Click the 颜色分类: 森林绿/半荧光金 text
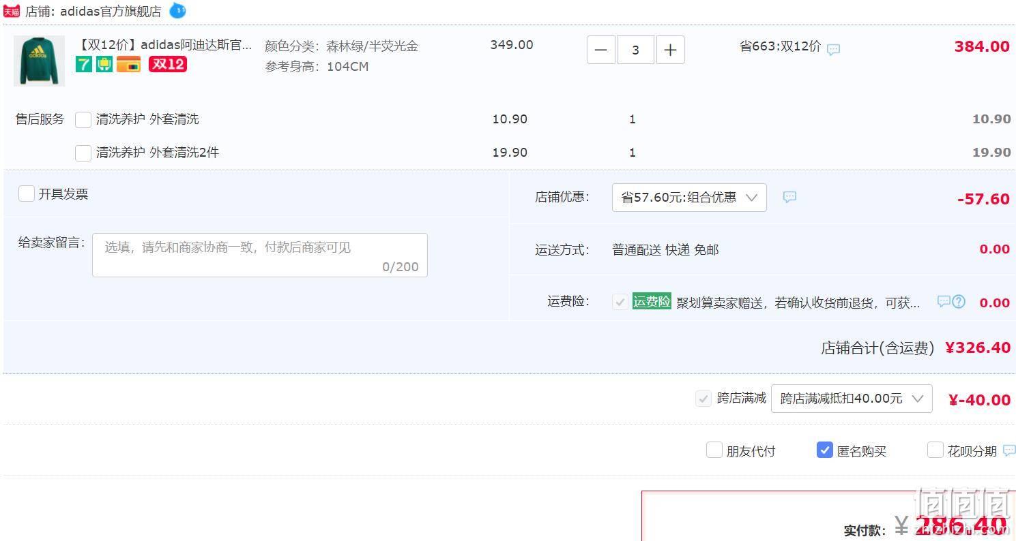 pos(342,46)
